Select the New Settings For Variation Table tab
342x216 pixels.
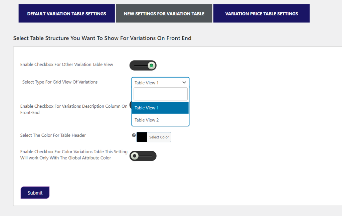point(164,13)
